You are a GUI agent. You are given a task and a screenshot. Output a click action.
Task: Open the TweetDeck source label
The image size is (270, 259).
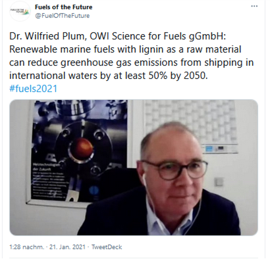tap(107, 247)
